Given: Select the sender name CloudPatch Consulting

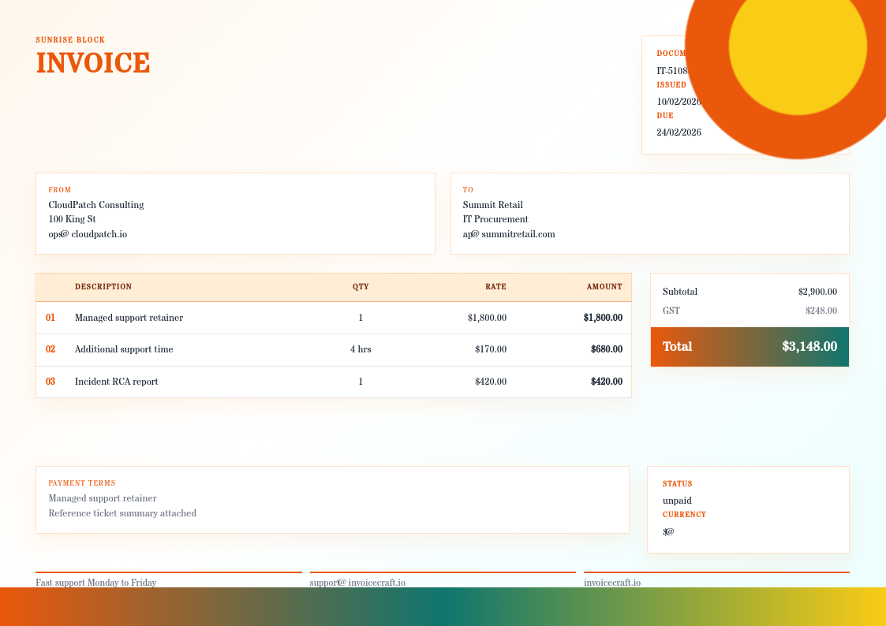Looking at the screenshot, I should pos(96,205).
